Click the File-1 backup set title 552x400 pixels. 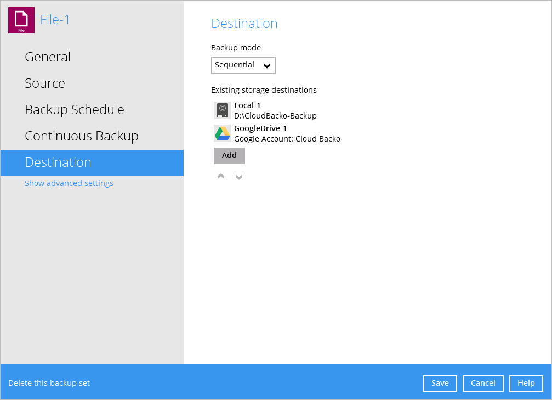pyautogui.click(x=55, y=20)
